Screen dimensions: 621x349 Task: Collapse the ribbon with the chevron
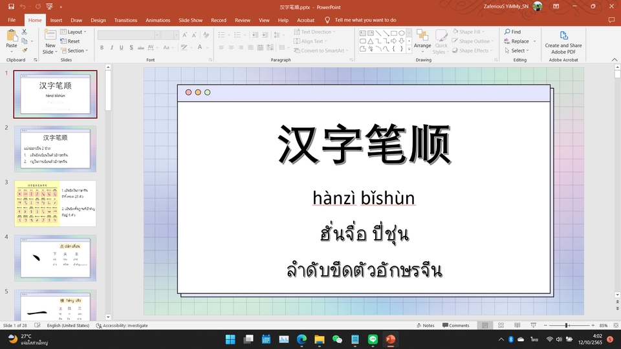[615, 59]
